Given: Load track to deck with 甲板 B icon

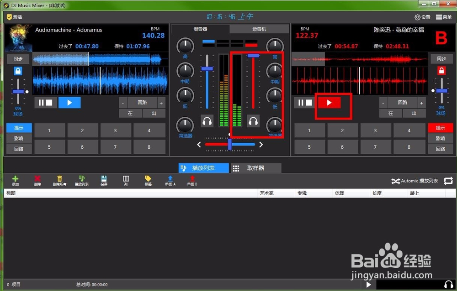Looking at the screenshot, I should 192,181.
